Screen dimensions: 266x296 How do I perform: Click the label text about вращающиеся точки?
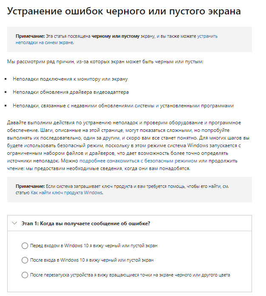point(130,275)
